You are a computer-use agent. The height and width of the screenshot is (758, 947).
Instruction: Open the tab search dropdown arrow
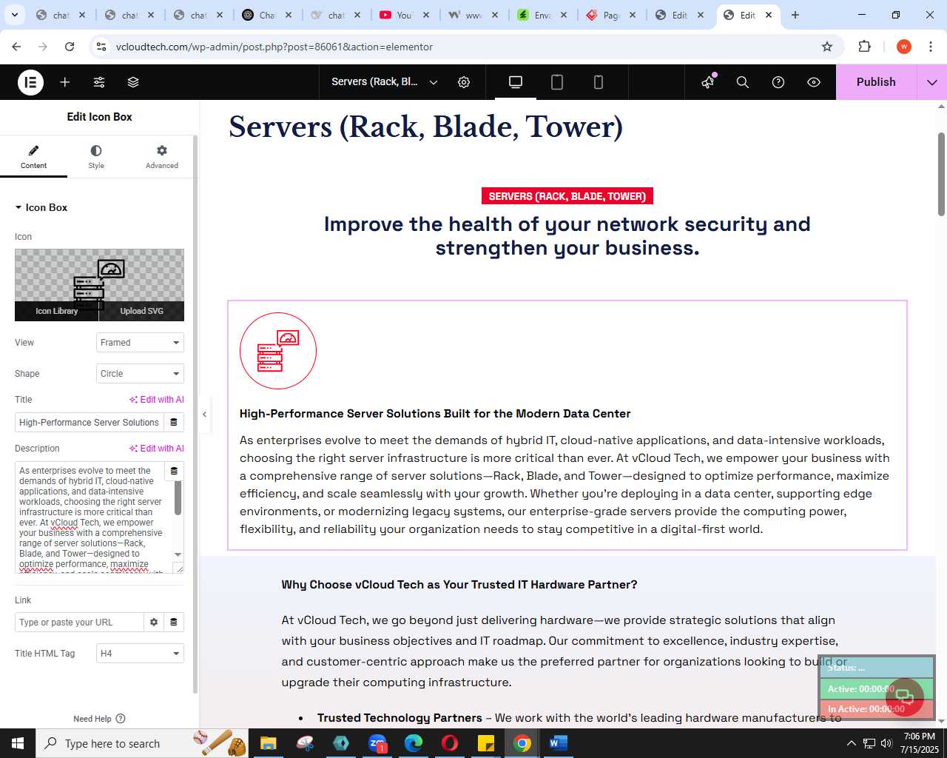(x=15, y=15)
